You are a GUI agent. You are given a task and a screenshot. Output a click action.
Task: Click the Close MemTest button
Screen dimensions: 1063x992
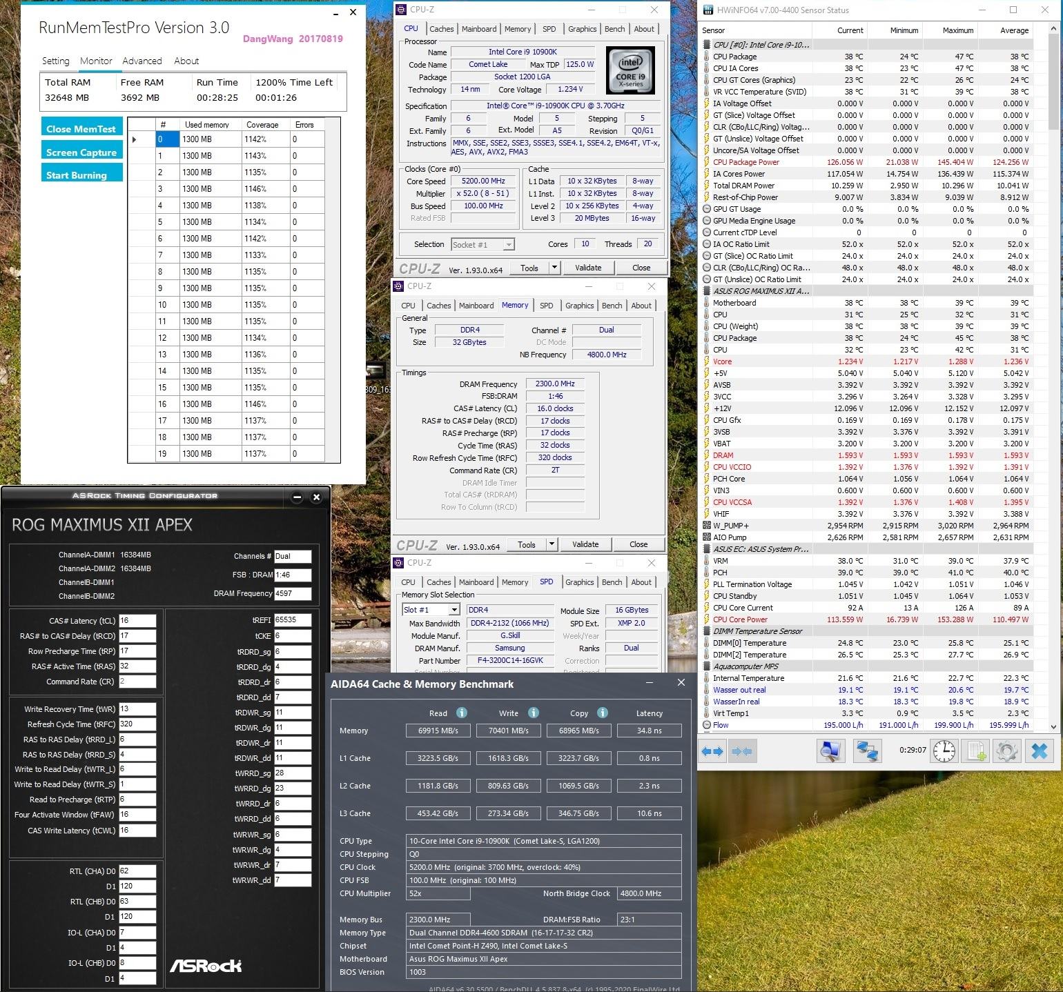[x=81, y=128]
